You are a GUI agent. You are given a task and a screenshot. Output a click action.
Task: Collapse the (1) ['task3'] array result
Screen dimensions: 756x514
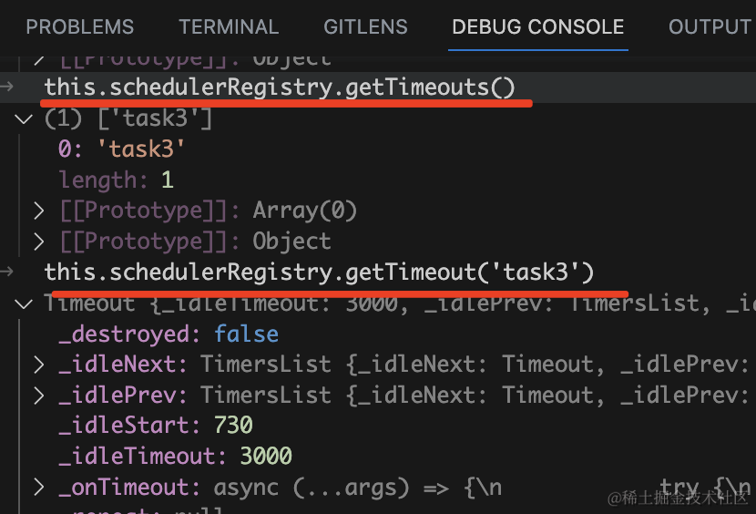click(x=24, y=118)
